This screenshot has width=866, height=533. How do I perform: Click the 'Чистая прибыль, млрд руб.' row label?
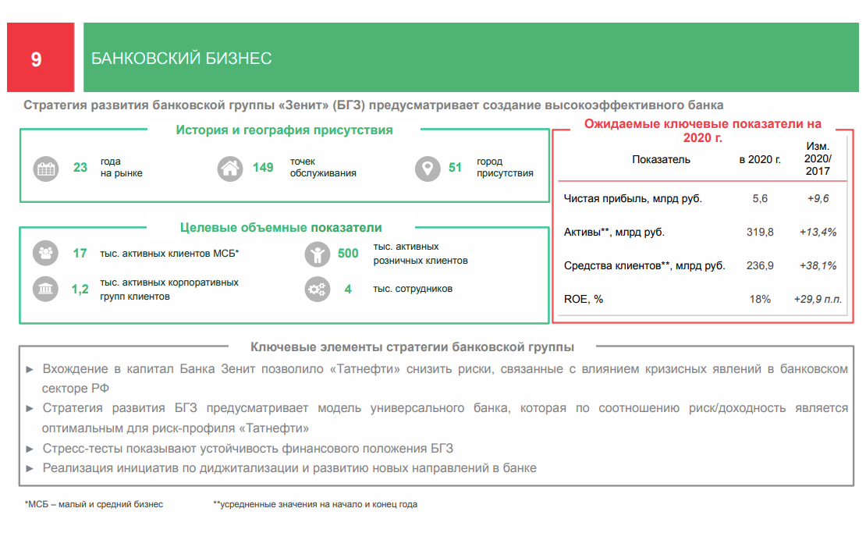(x=633, y=198)
